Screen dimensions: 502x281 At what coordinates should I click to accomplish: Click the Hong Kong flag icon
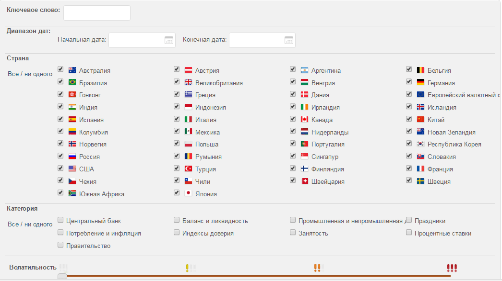click(72, 94)
